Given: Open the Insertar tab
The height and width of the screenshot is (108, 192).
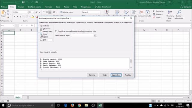Looking at the screenshot, I should point(21,7).
